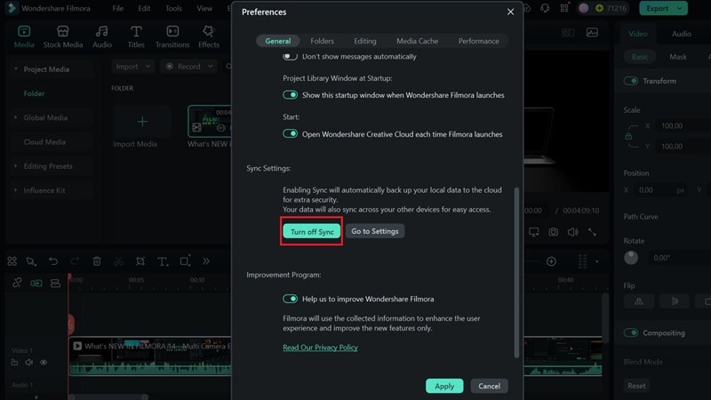711x400 pixels.
Task: Select the crop tool icon
Action: [x=140, y=261]
